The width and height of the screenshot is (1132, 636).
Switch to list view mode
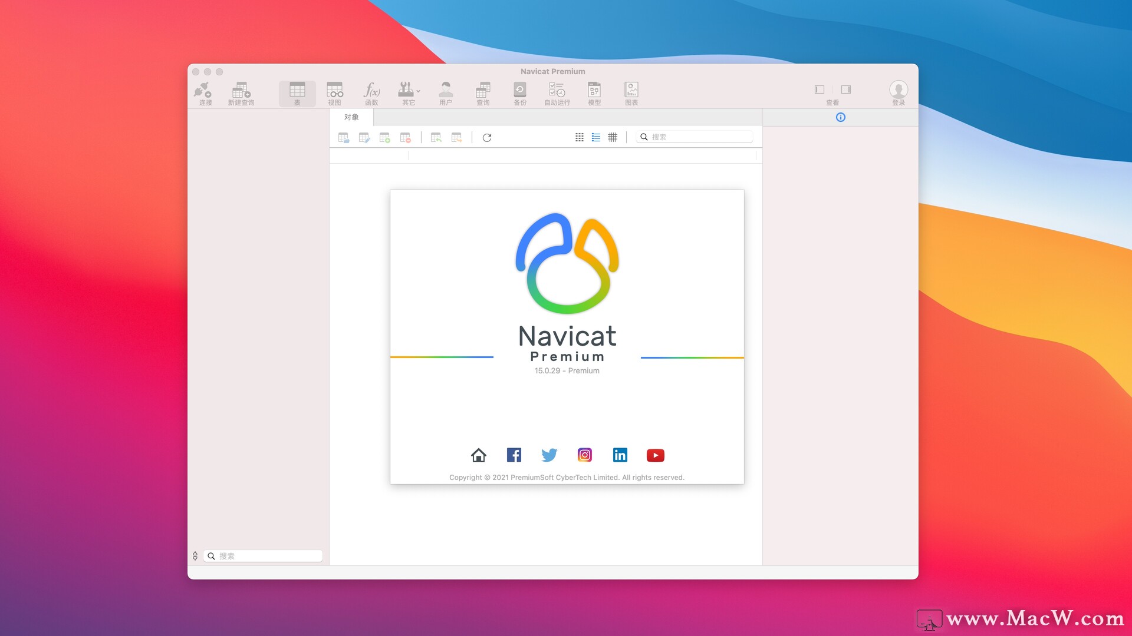click(596, 137)
